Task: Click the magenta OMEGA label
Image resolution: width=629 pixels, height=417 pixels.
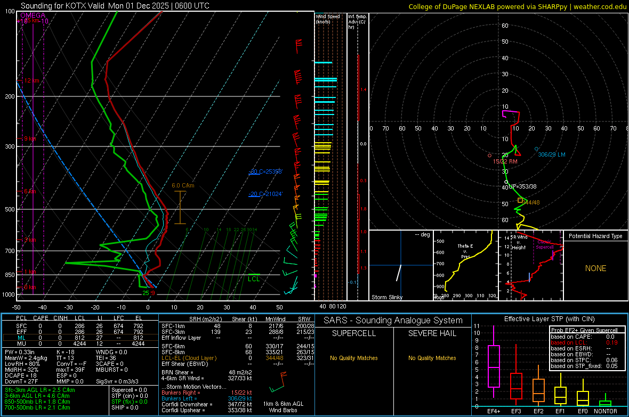Action: click(33, 15)
